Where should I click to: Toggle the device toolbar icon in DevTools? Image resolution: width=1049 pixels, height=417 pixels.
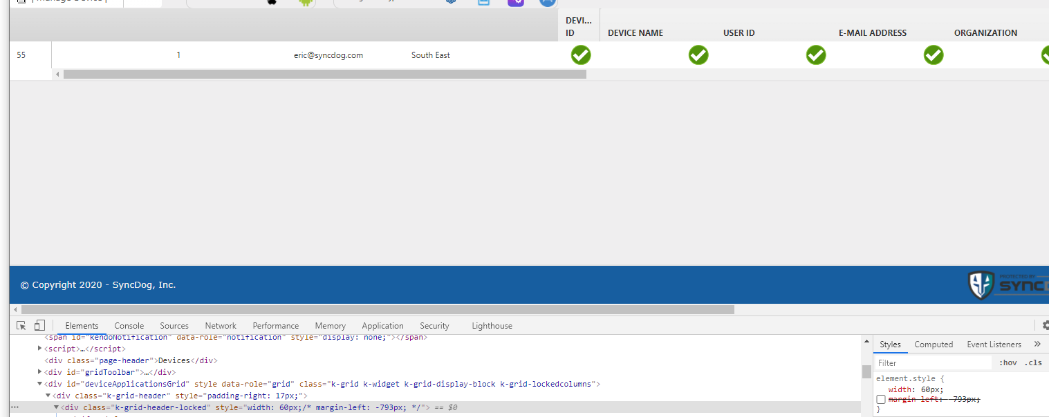click(39, 326)
